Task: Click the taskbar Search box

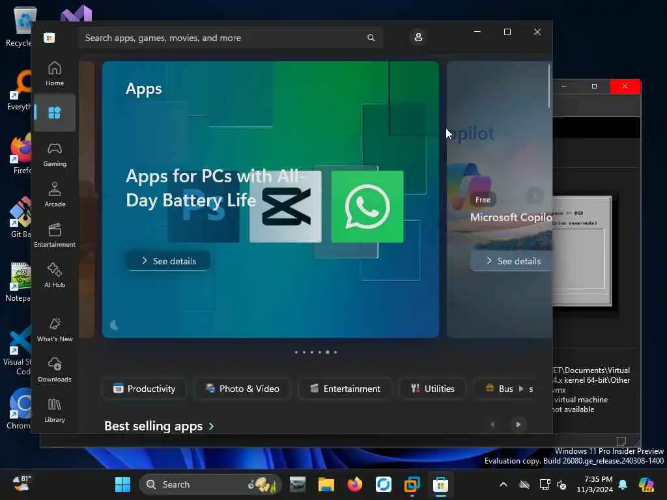Action: [x=210, y=484]
